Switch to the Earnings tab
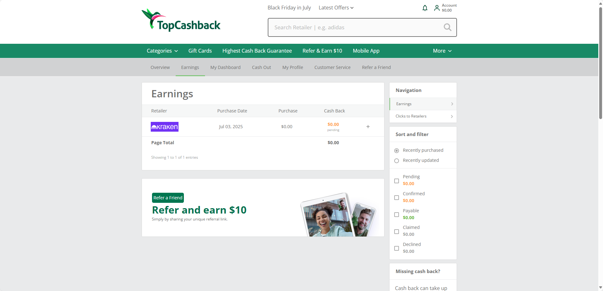 (190, 67)
